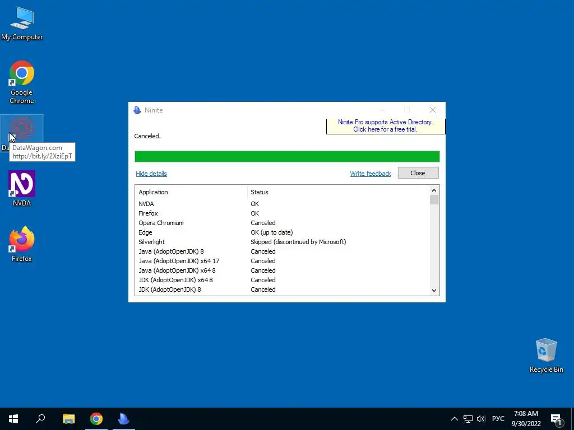This screenshot has height=430, width=574.
Task: Switch input language РУС indicator
Action: pyautogui.click(x=498, y=419)
